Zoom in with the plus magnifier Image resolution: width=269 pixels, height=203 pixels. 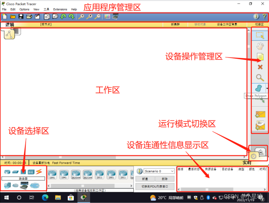(x=81, y=17)
